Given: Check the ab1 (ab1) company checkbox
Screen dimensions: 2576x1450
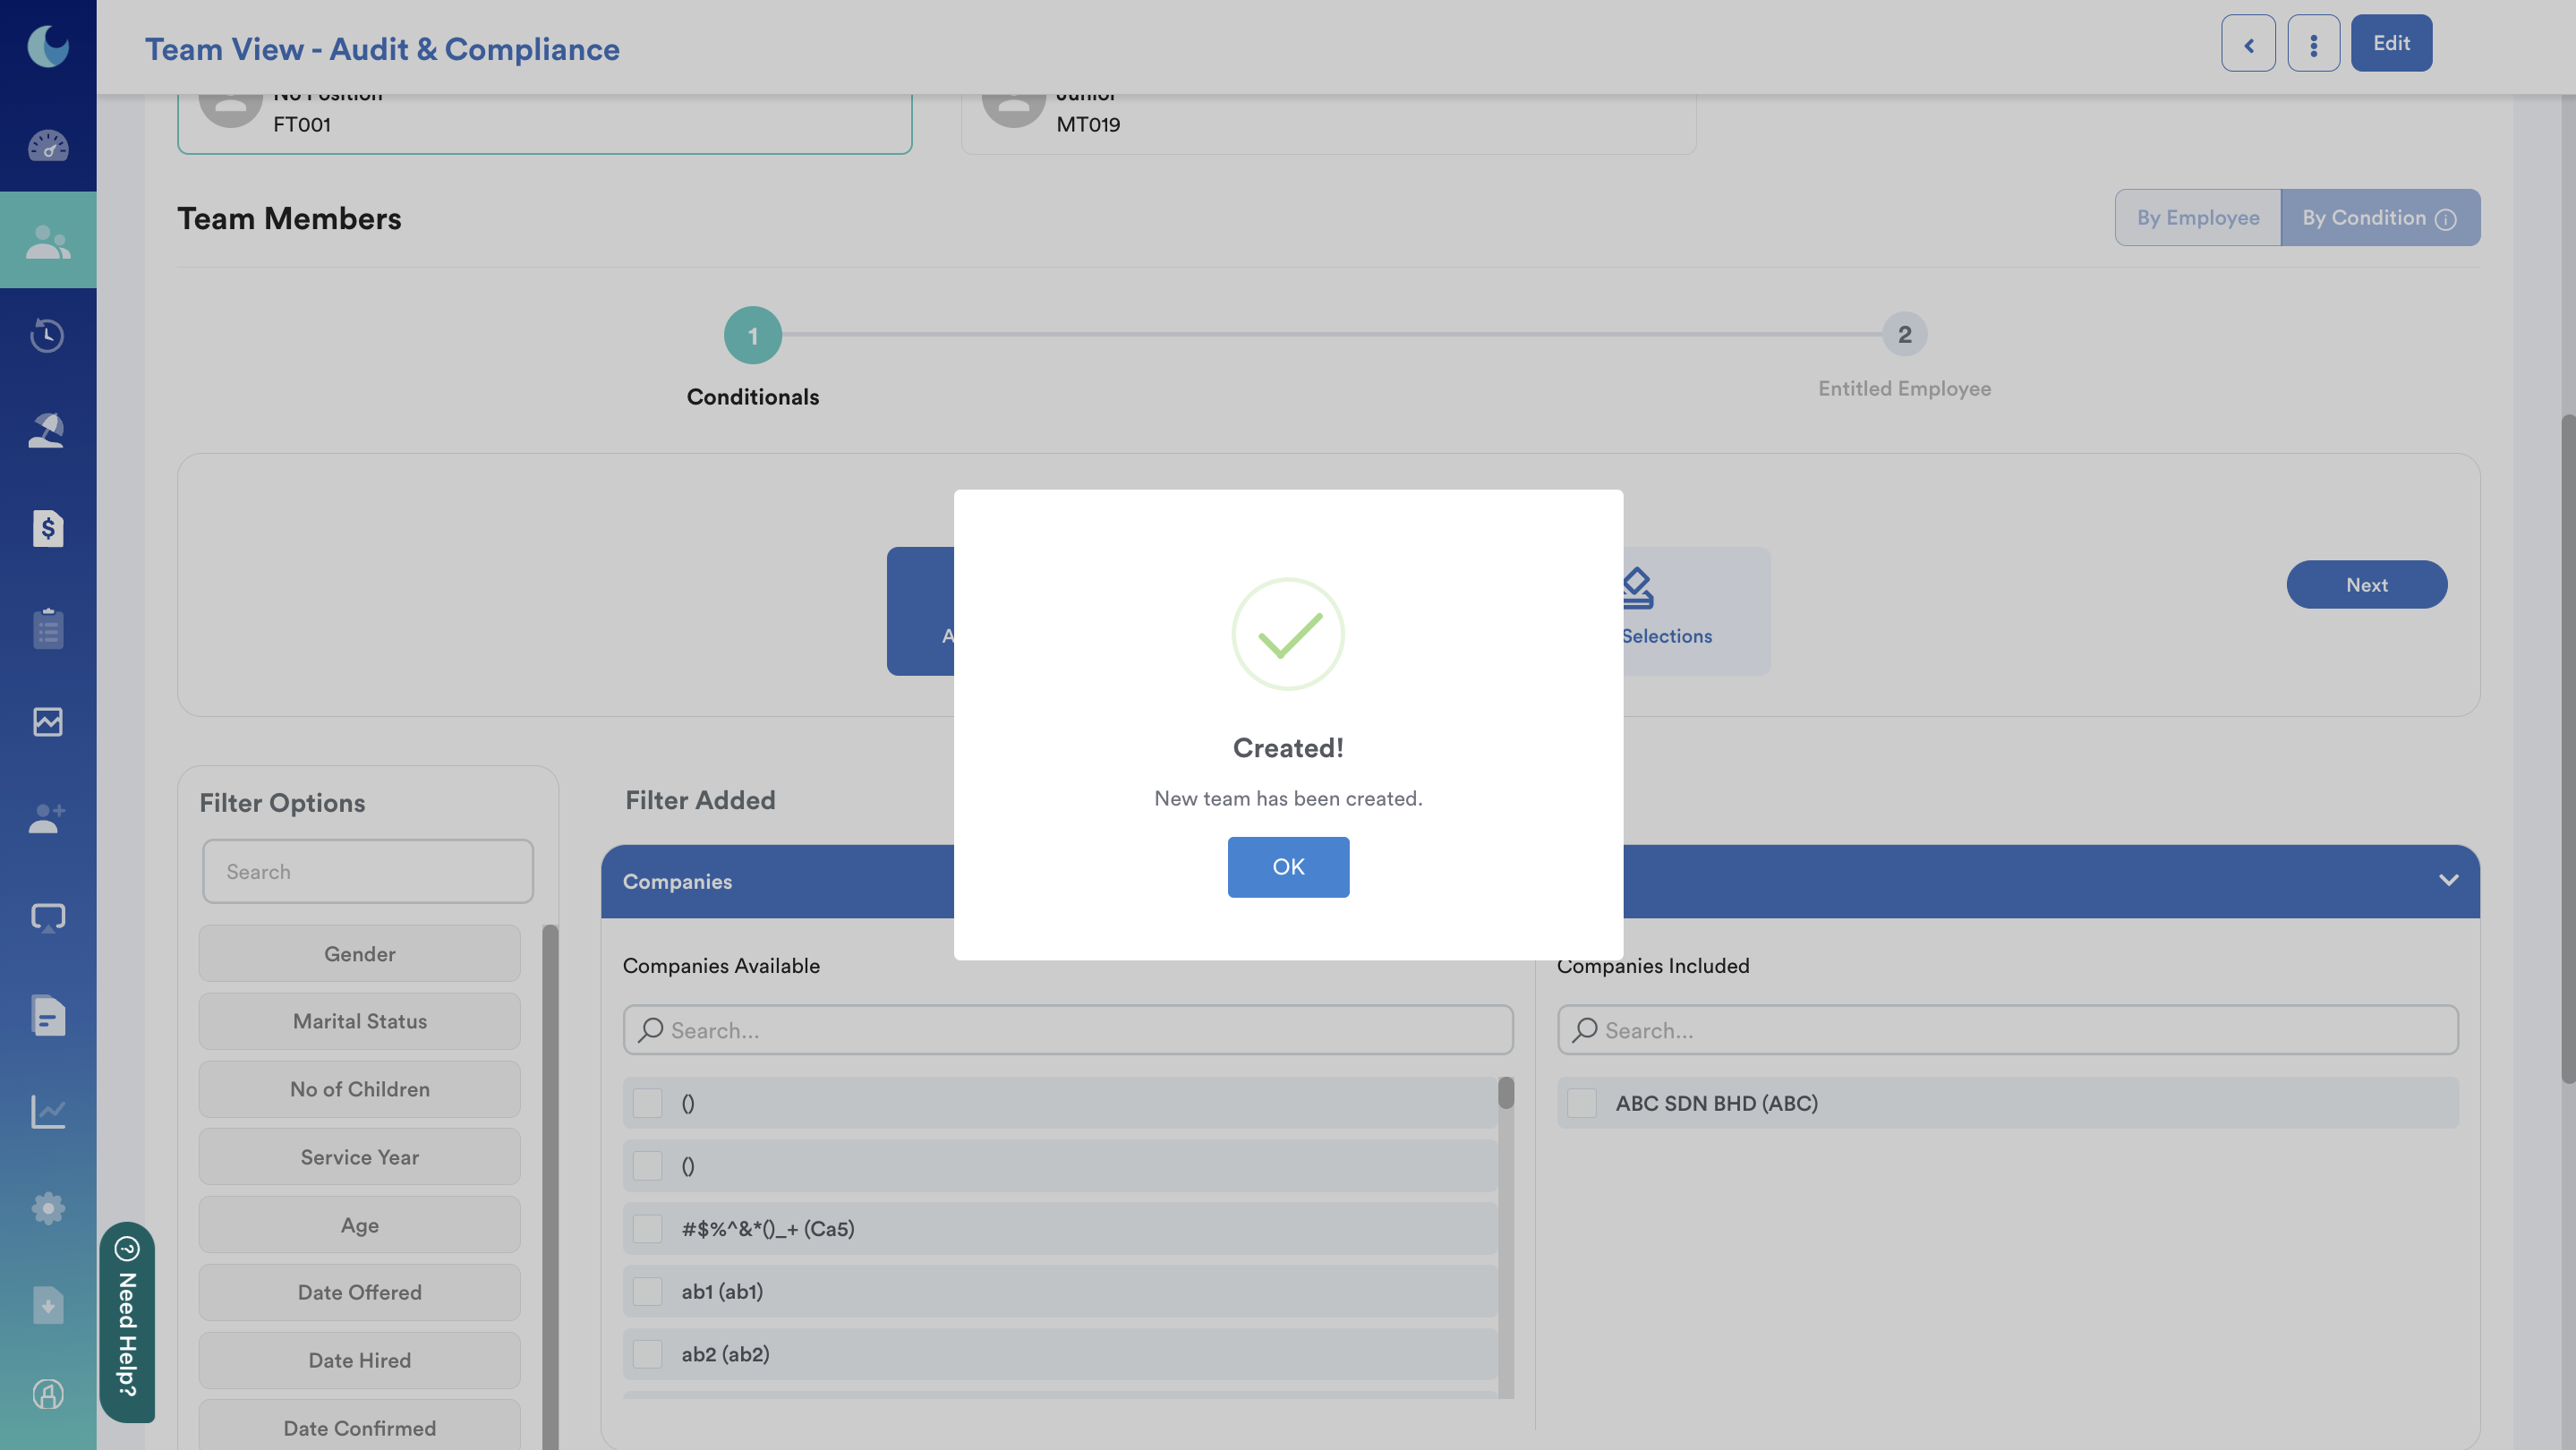Looking at the screenshot, I should 648,1291.
